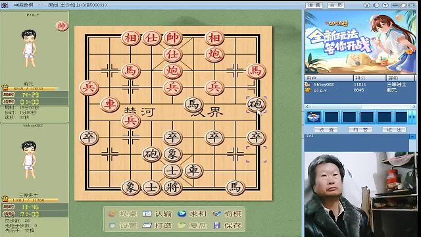This screenshot has width=421, height=237.
Task: Click bbboy002's score progress bar
Action: [34, 200]
